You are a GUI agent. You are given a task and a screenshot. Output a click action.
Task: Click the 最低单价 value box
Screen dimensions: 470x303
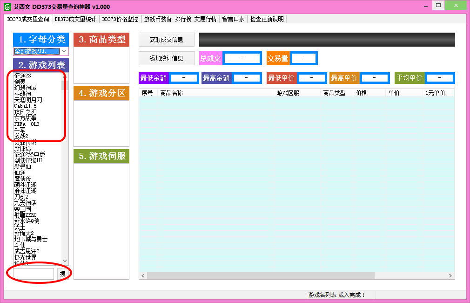[312, 78]
